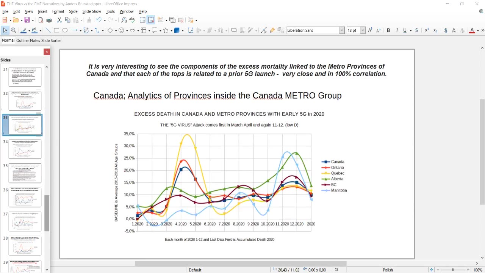Image resolution: width=485 pixels, height=273 pixels.
Task: Click the Print icon
Action: click(x=49, y=20)
